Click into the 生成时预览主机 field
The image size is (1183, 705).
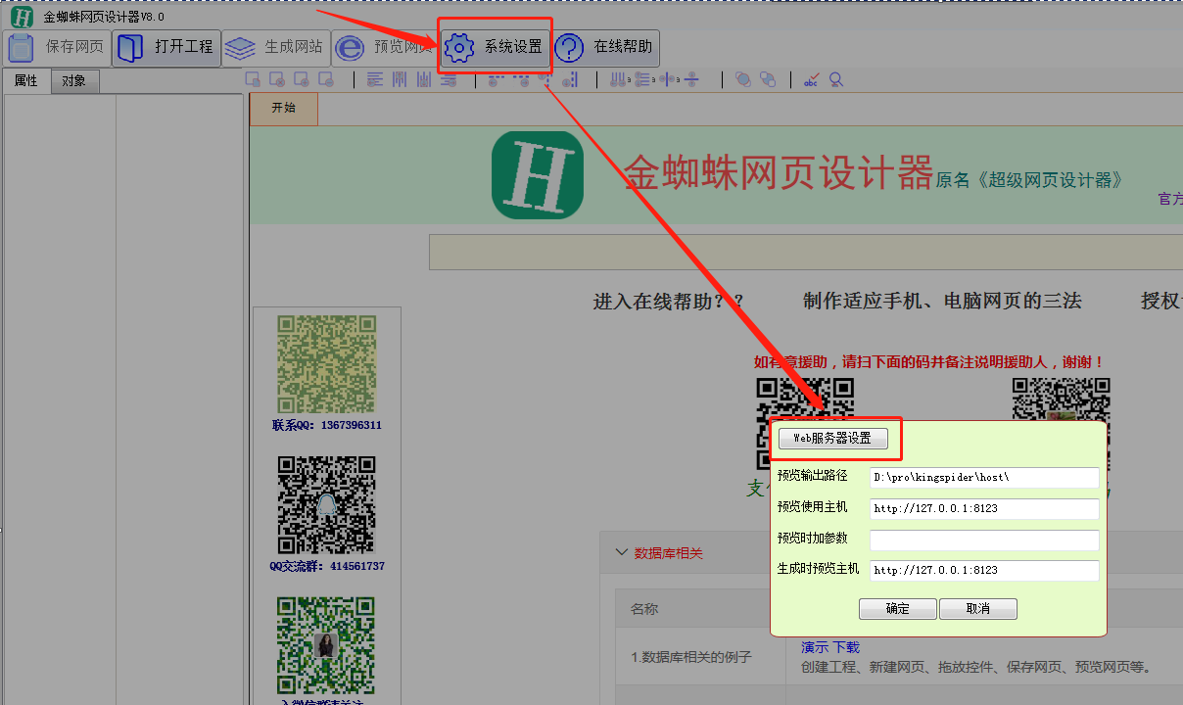(x=984, y=570)
